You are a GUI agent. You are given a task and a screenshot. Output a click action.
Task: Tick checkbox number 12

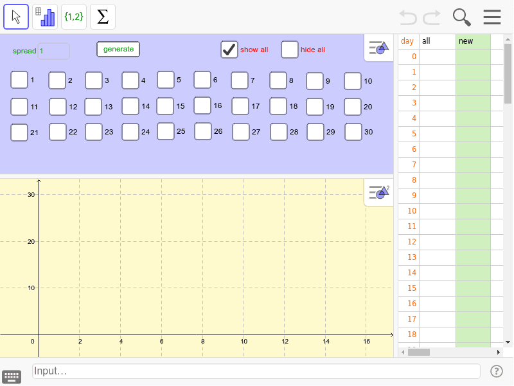(x=58, y=107)
